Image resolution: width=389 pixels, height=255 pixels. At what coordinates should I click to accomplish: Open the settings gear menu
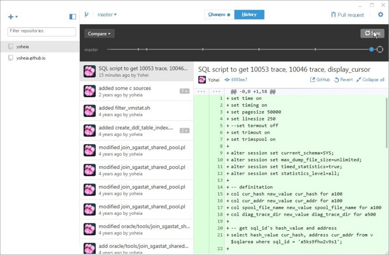380,15
